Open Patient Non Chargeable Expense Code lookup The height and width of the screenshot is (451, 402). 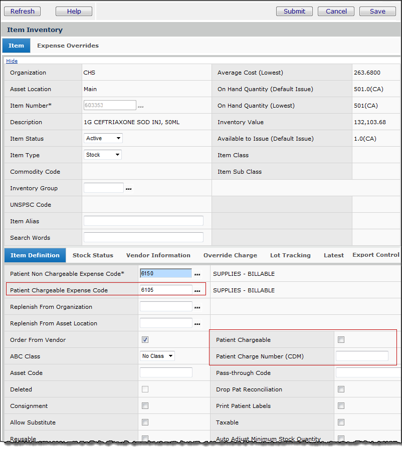pyautogui.click(x=197, y=274)
